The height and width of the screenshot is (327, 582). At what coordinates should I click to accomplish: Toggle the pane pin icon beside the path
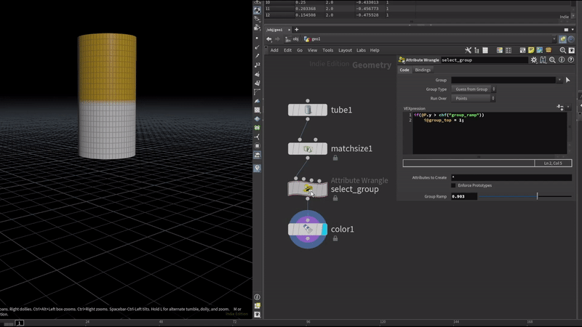point(562,39)
